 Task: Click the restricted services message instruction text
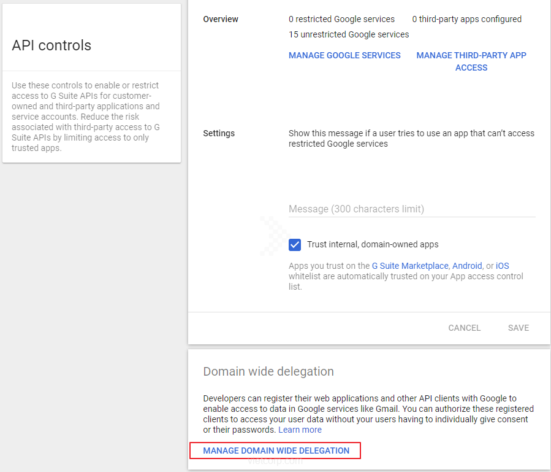point(411,138)
